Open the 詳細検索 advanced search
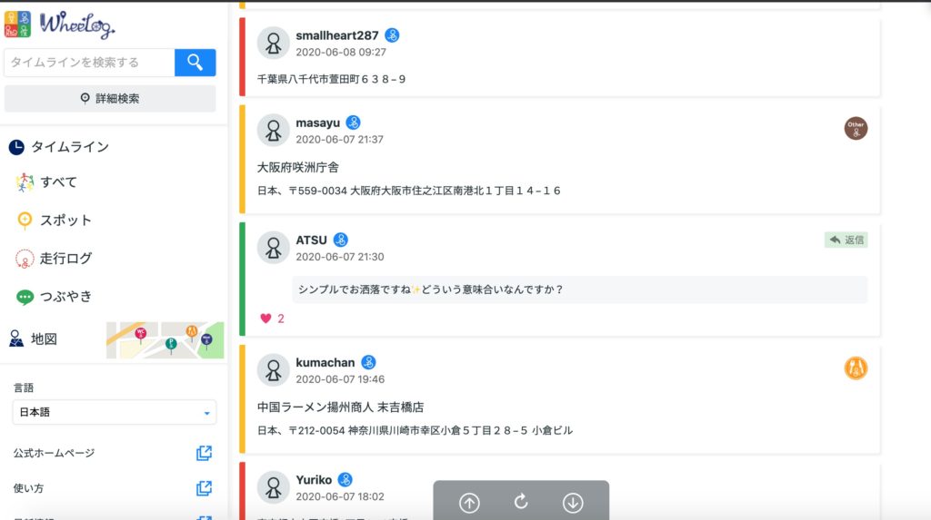This screenshot has width=931, height=520. (110, 98)
